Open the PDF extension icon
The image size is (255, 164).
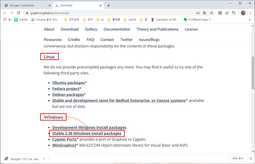[x=220, y=13]
